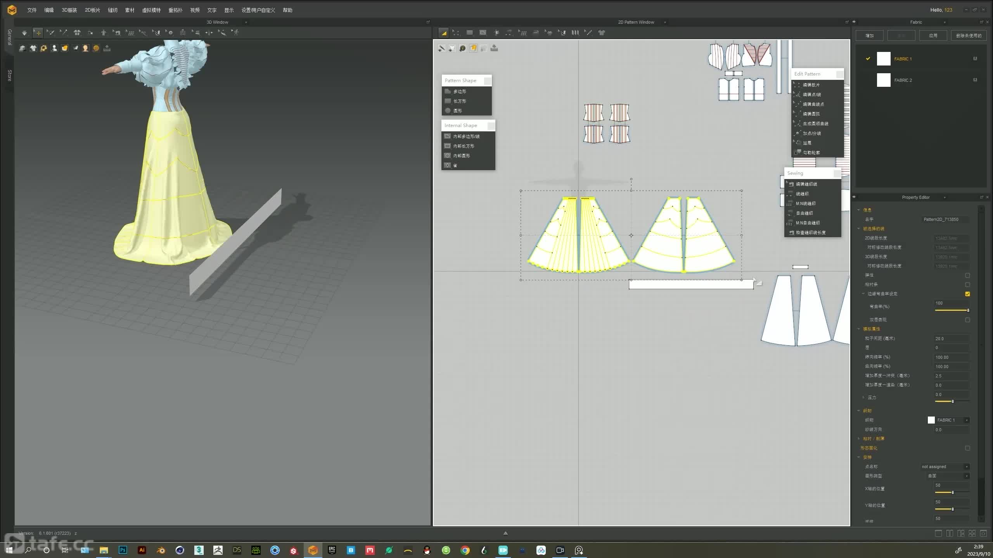Click the 弯曲率(%) slider

tap(952, 310)
